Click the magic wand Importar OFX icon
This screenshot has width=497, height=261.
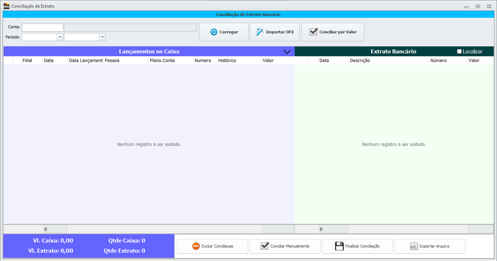pyautogui.click(x=260, y=32)
